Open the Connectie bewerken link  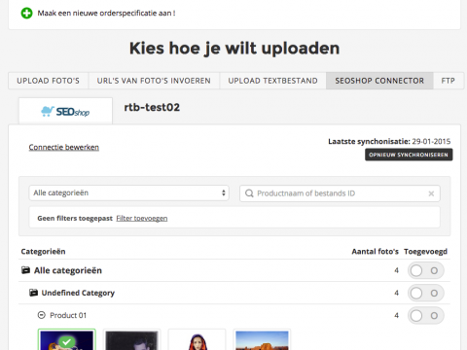click(x=64, y=147)
